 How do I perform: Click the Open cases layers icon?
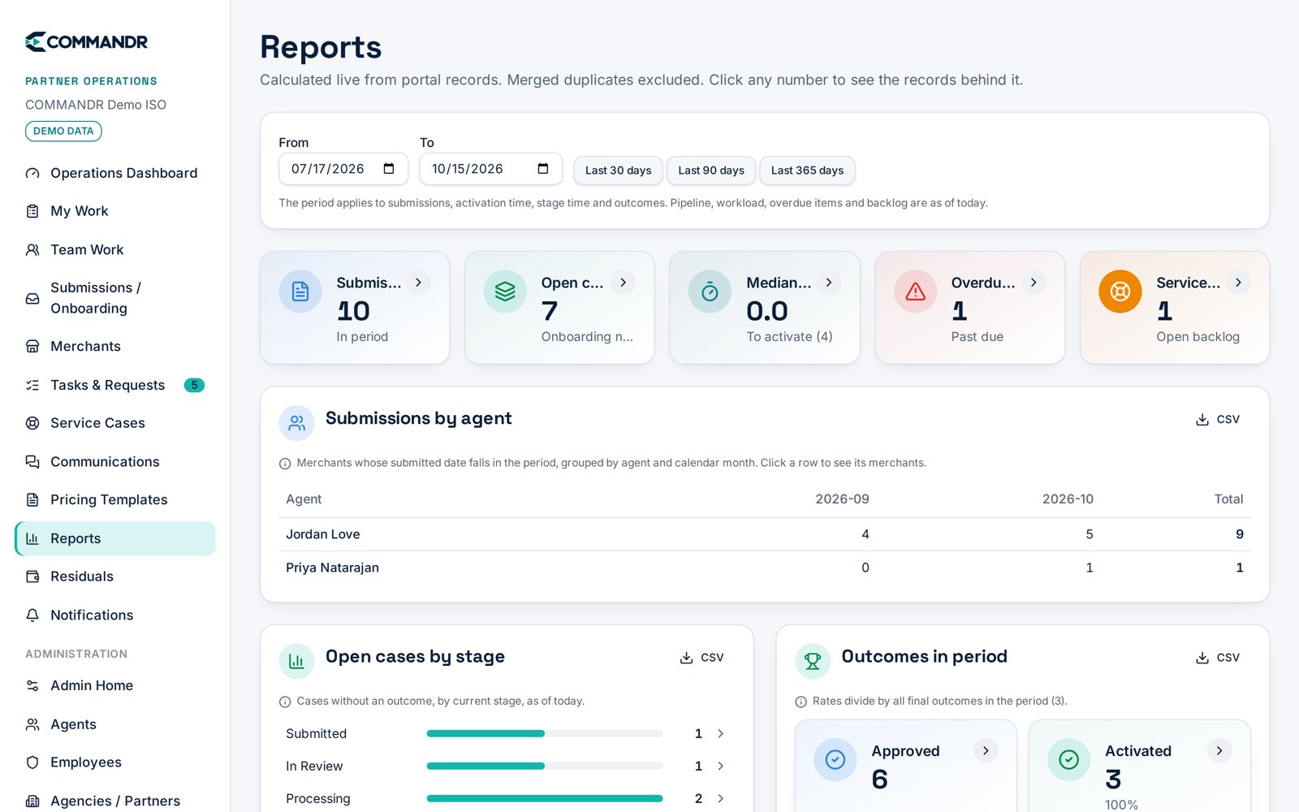(505, 292)
